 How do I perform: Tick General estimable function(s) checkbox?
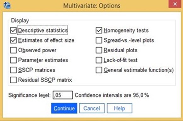[x=99, y=70]
